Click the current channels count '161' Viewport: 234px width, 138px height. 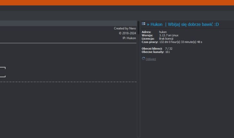point(167,52)
